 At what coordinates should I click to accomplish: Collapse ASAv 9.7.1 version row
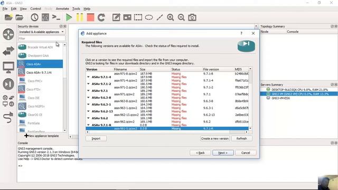tap(88, 91)
